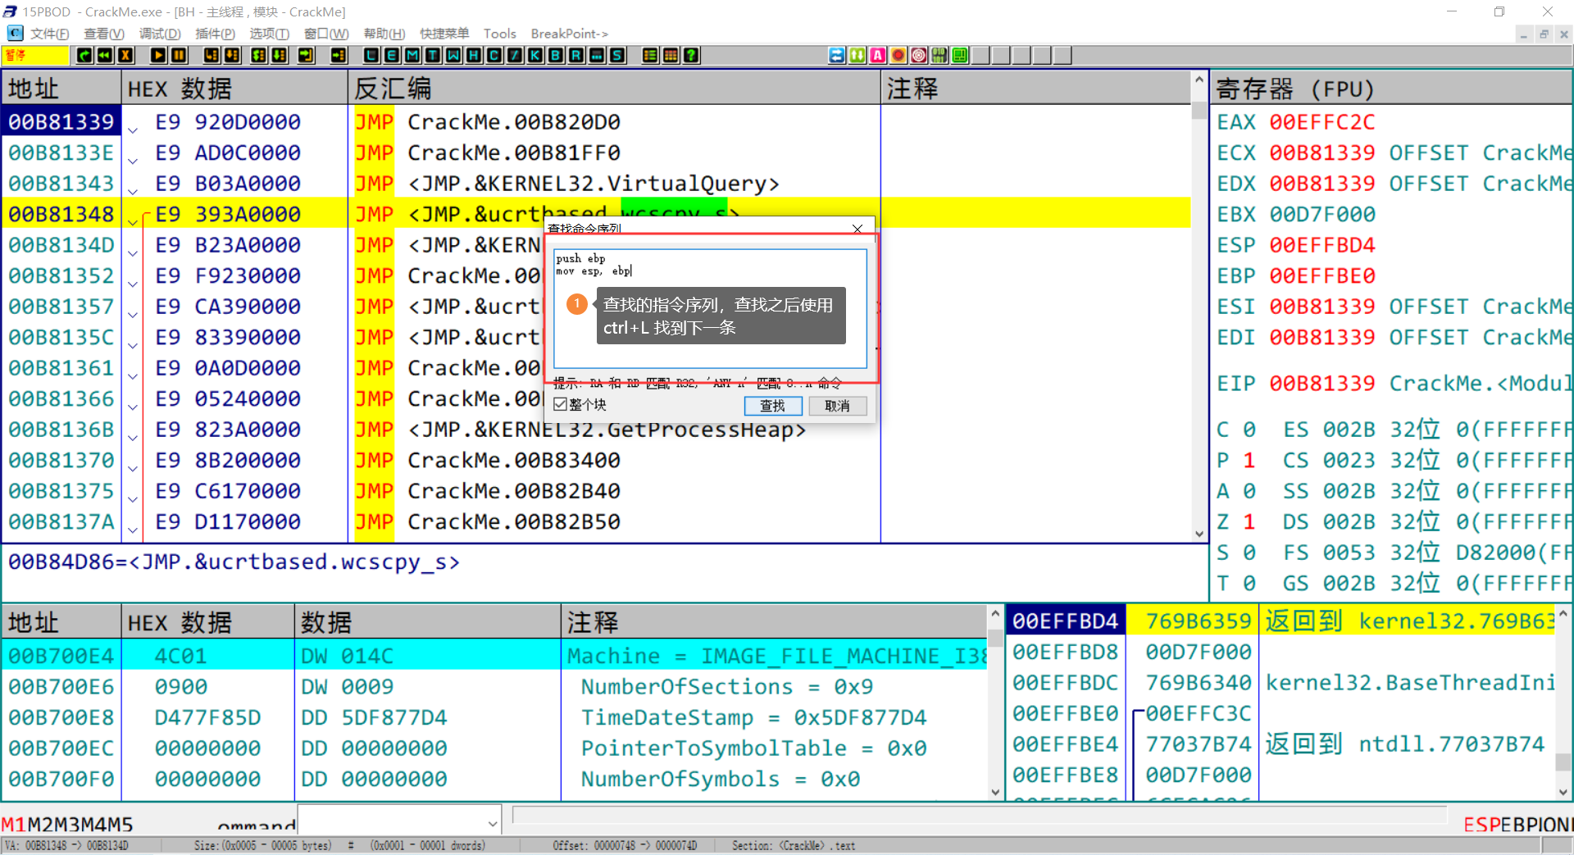Image resolution: width=1574 pixels, height=855 pixels.
Task: Open the 调试(D) menu
Action: (x=160, y=34)
